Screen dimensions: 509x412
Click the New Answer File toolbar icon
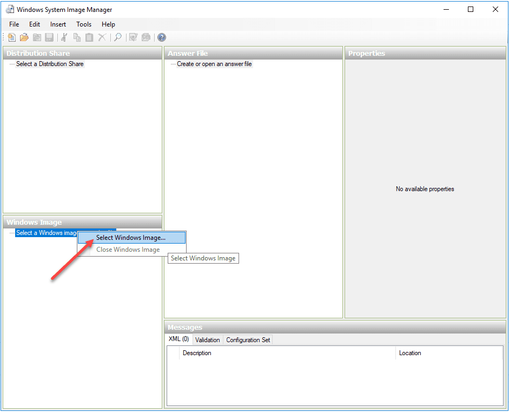point(12,37)
